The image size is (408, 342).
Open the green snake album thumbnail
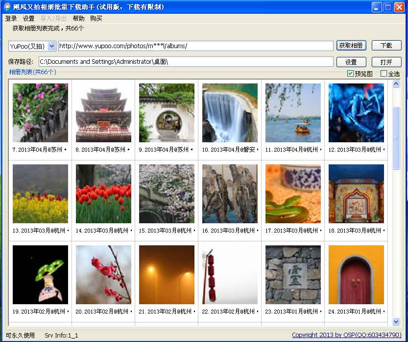[293, 194]
